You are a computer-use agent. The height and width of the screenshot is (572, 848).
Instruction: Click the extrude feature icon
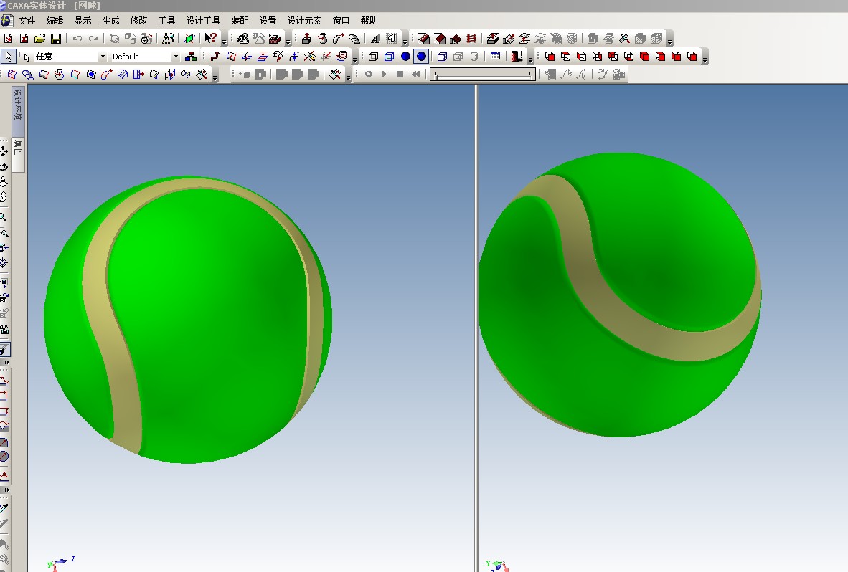(x=306, y=39)
